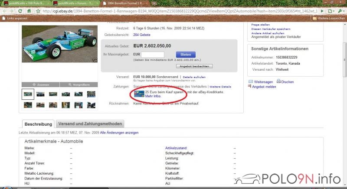
Task: Click the address bar URL field
Action: click(180, 11)
